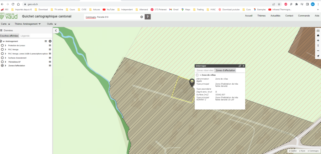Select the Zones d'affectation popup tab
This screenshot has height=154, width=321.
pos(225,70)
